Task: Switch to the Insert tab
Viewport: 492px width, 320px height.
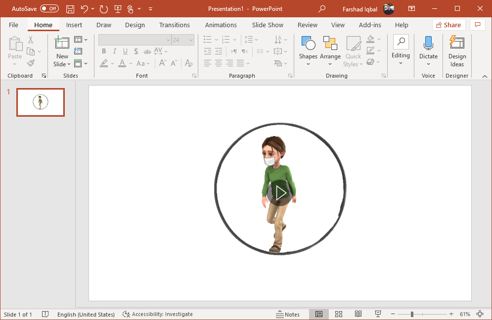Action: pyautogui.click(x=74, y=25)
